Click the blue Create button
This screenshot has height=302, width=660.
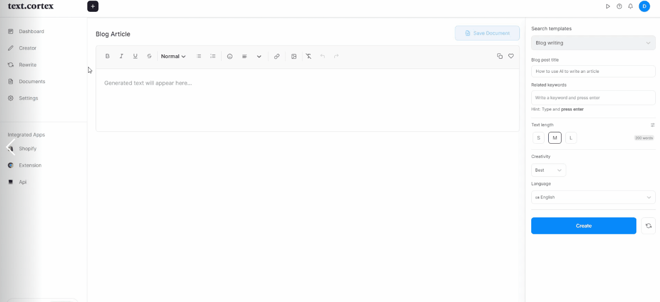584,226
